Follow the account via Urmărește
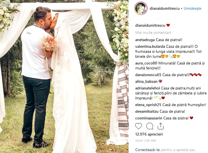The height and width of the screenshot is (153, 208). [192, 8]
